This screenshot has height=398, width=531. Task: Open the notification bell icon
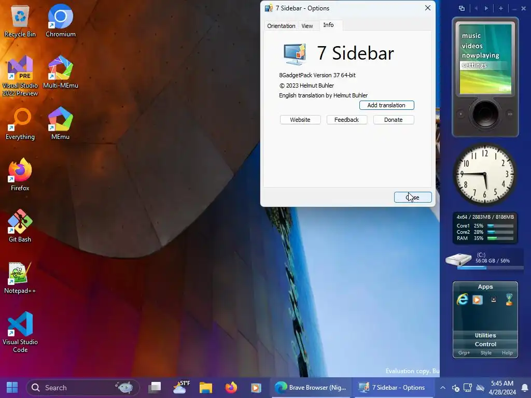point(525,388)
